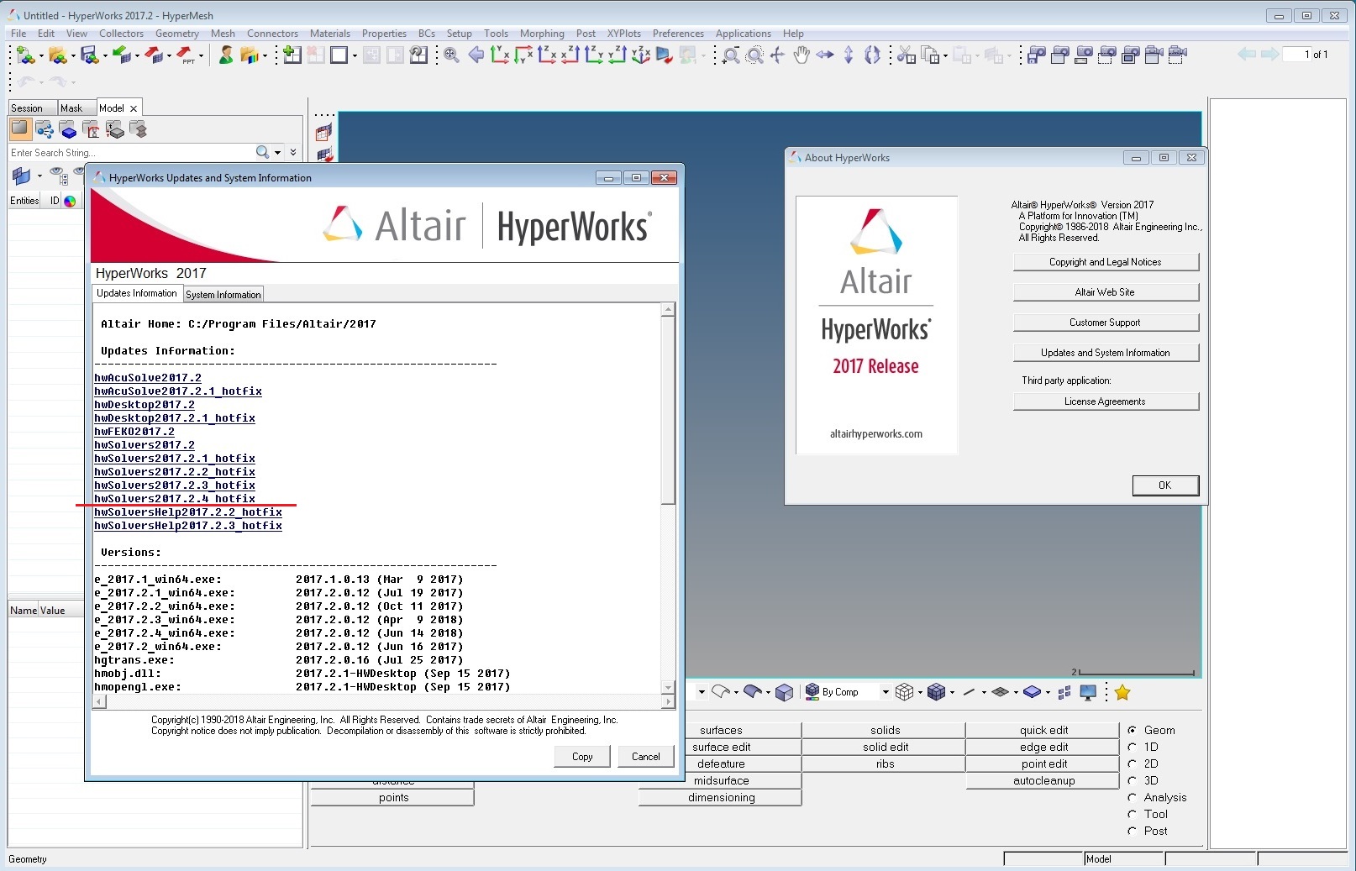Image resolution: width=1356 pixels, height=871 pixels.
Task: Click the Fit Model magnifier icon
Action: (452, 55)
